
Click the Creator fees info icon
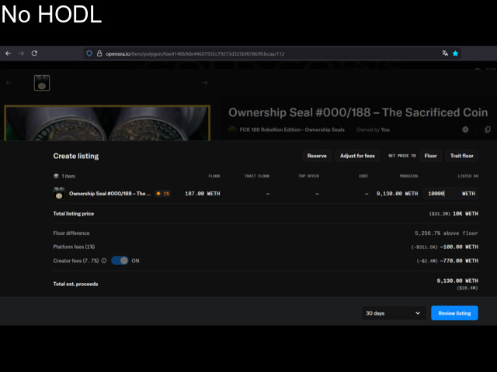[104, 260]
